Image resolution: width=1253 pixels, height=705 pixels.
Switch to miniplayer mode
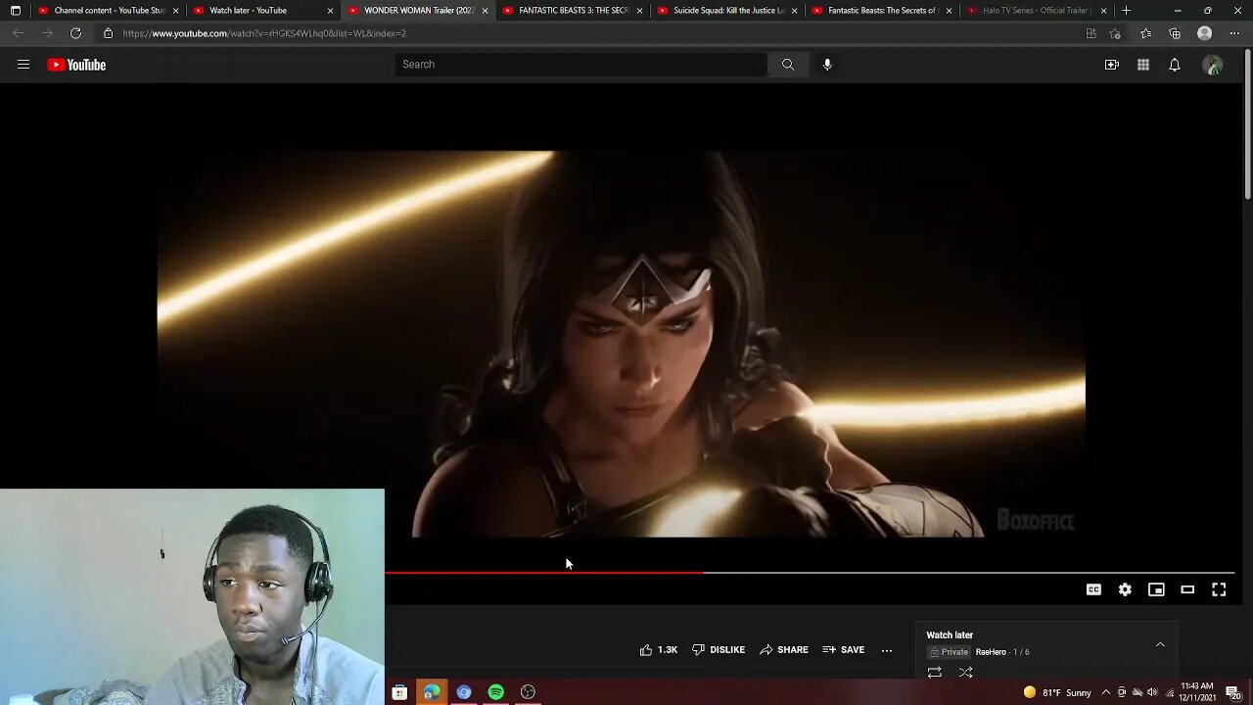pyautogui.click(x=1156, y=589)
